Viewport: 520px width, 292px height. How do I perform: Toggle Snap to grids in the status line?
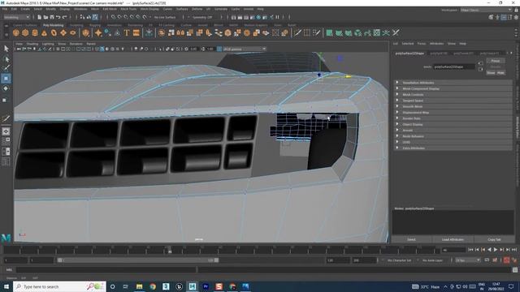(x=114, y=17)
